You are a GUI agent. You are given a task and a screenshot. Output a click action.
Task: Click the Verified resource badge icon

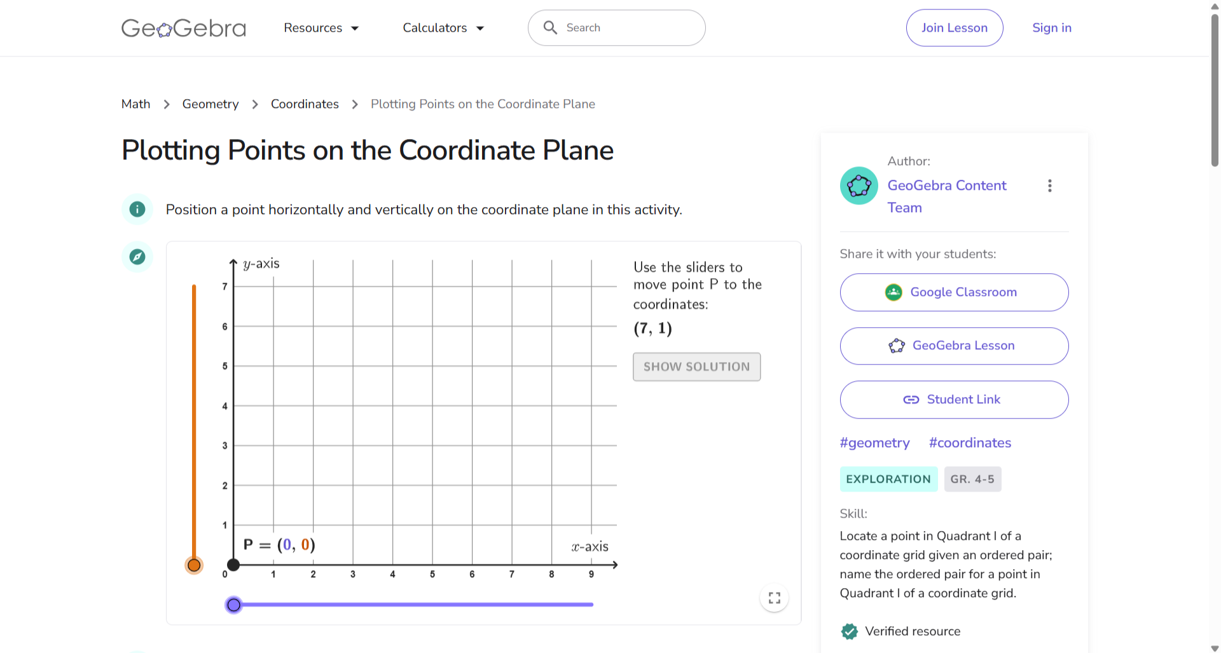coord(849,631)
